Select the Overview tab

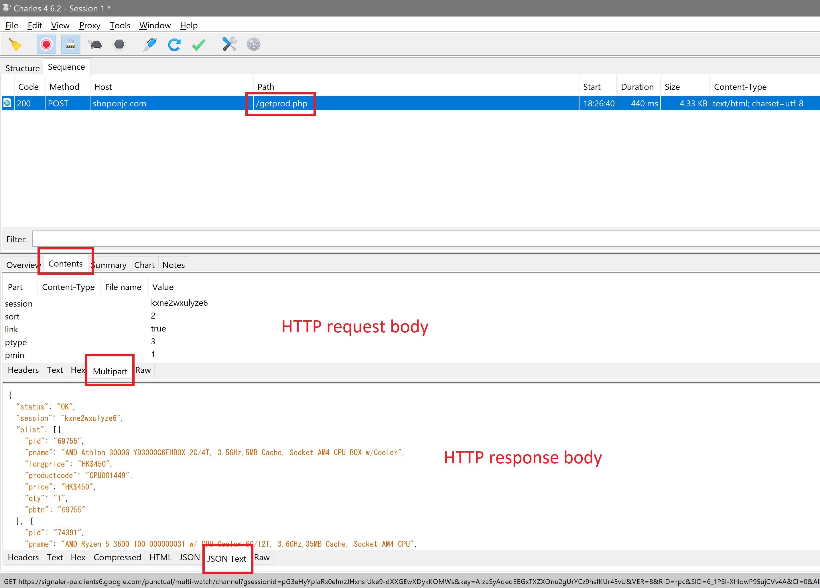tap(22, 265)
